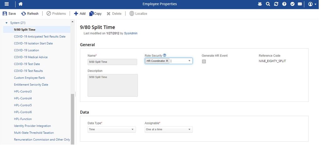Image resolution: width=321 pixels, height=145 pixels.
Task: Open the checkmark tasks icon in header
Action: point(292,4)
